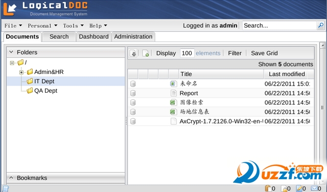The image size is (327, 192).
Task: Switch to the Administration tab
Action: [x=133, y=36]
